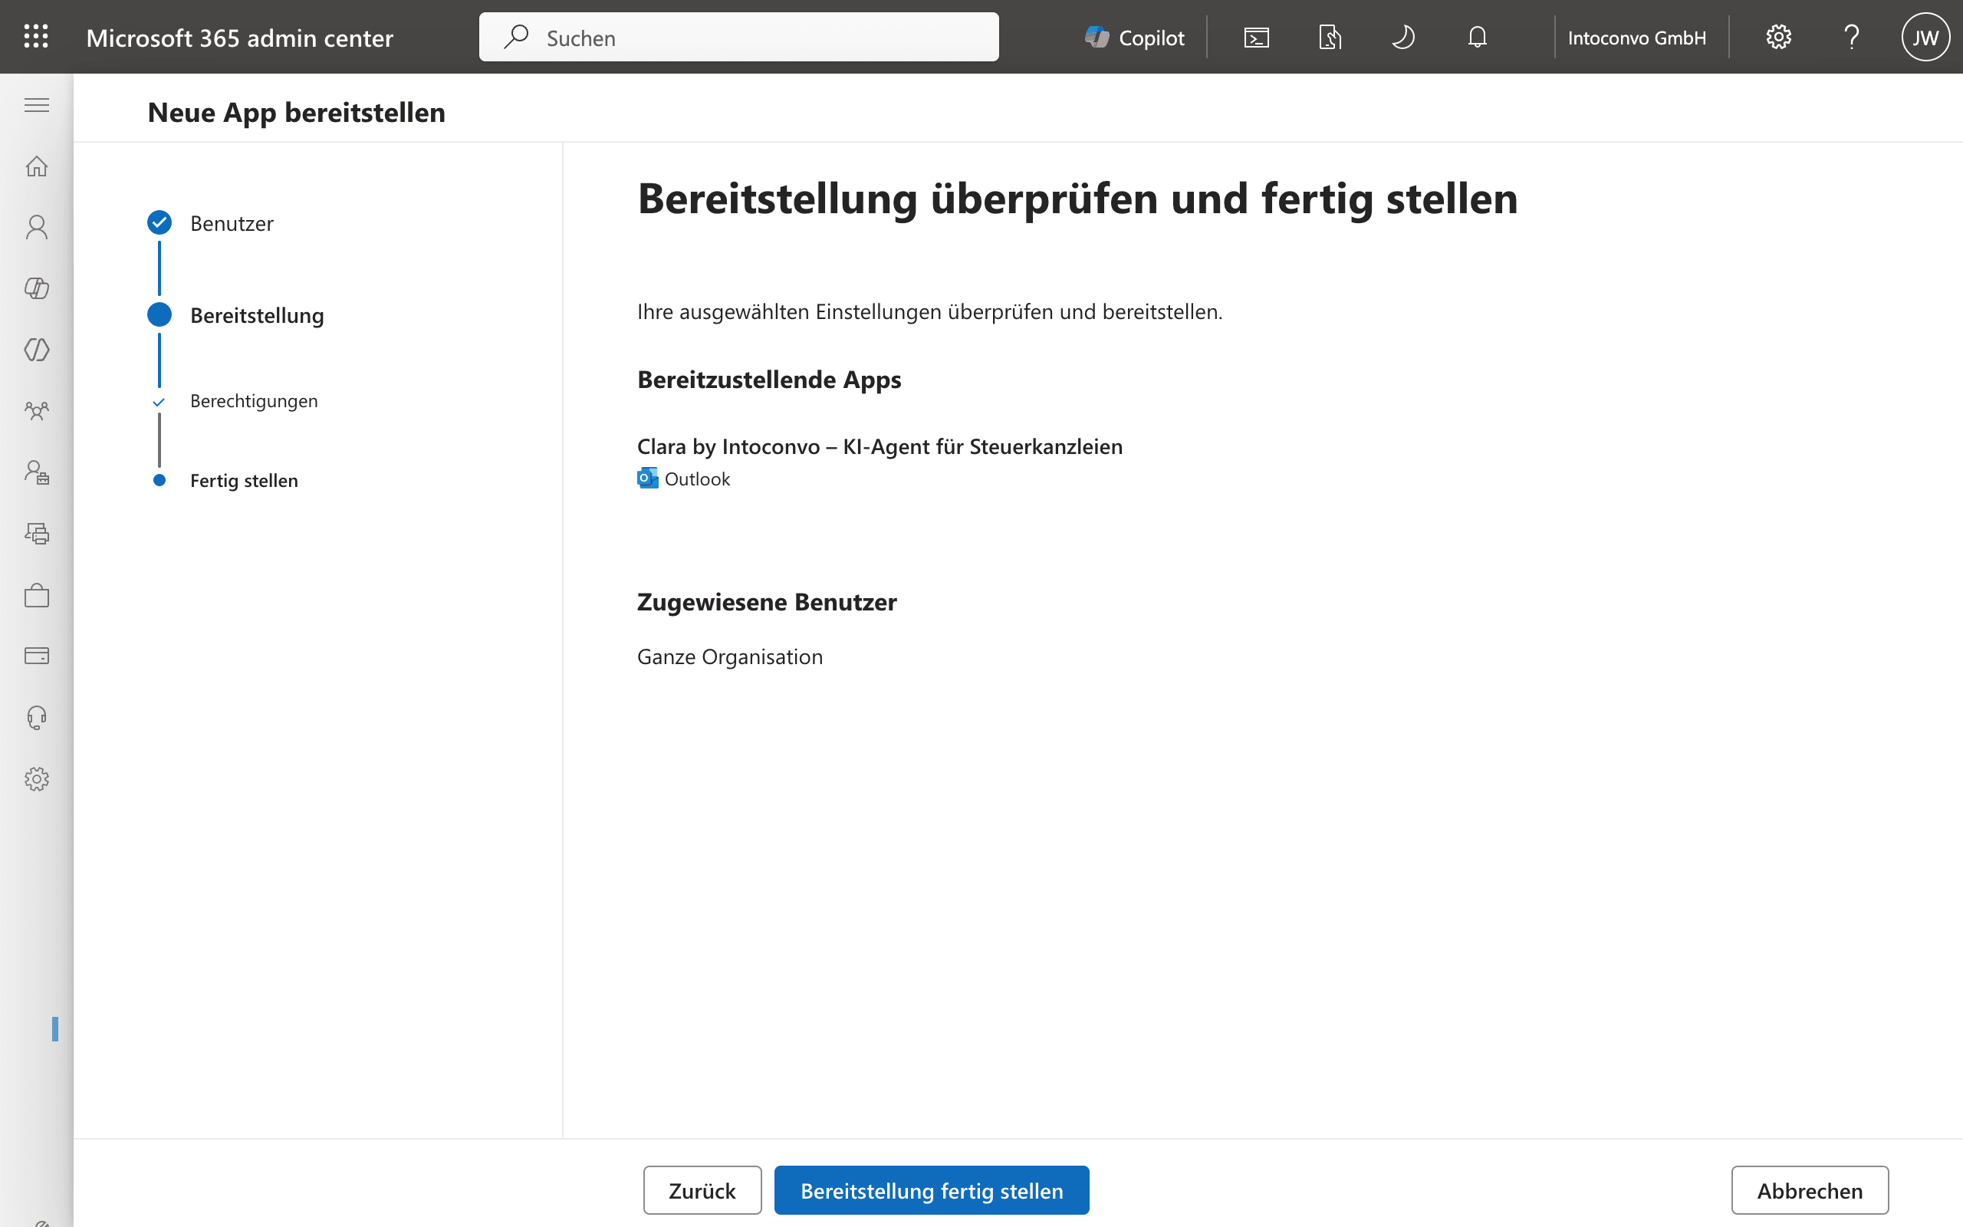Open Billing card sidebar icon
1963x1227 pixels.
[37, 656]
